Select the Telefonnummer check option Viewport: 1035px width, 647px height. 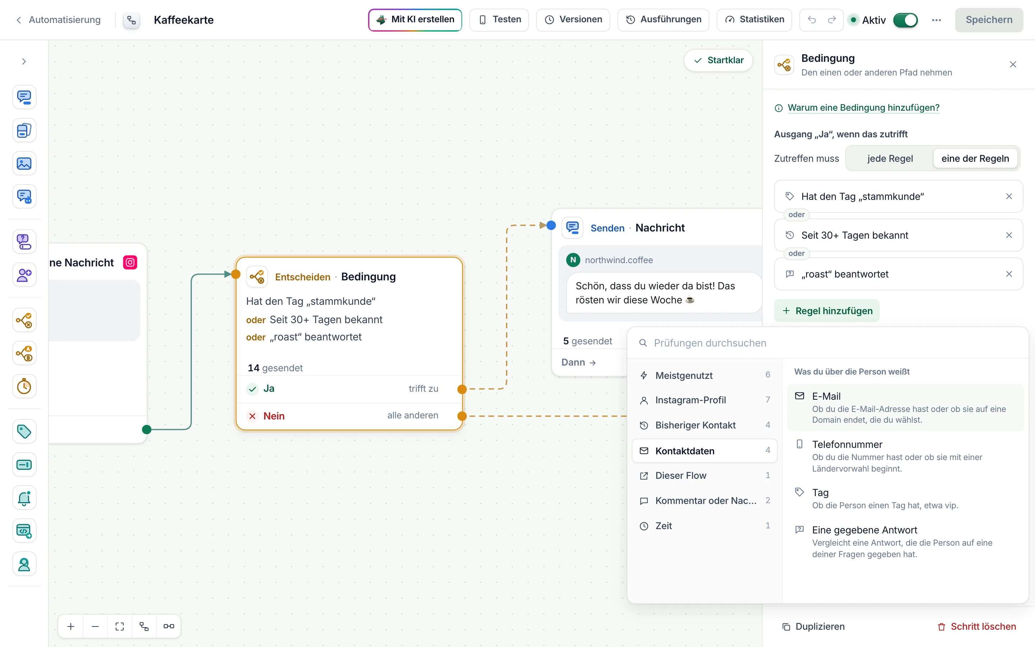905,456
